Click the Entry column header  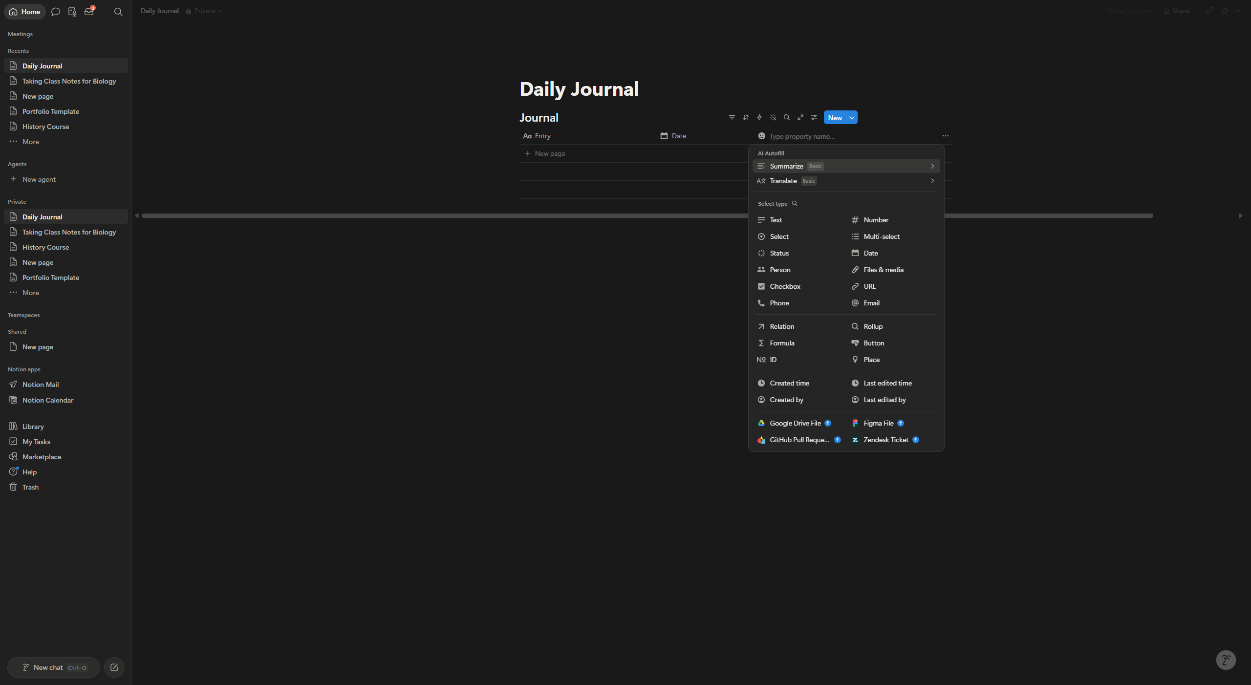point(587,136)
